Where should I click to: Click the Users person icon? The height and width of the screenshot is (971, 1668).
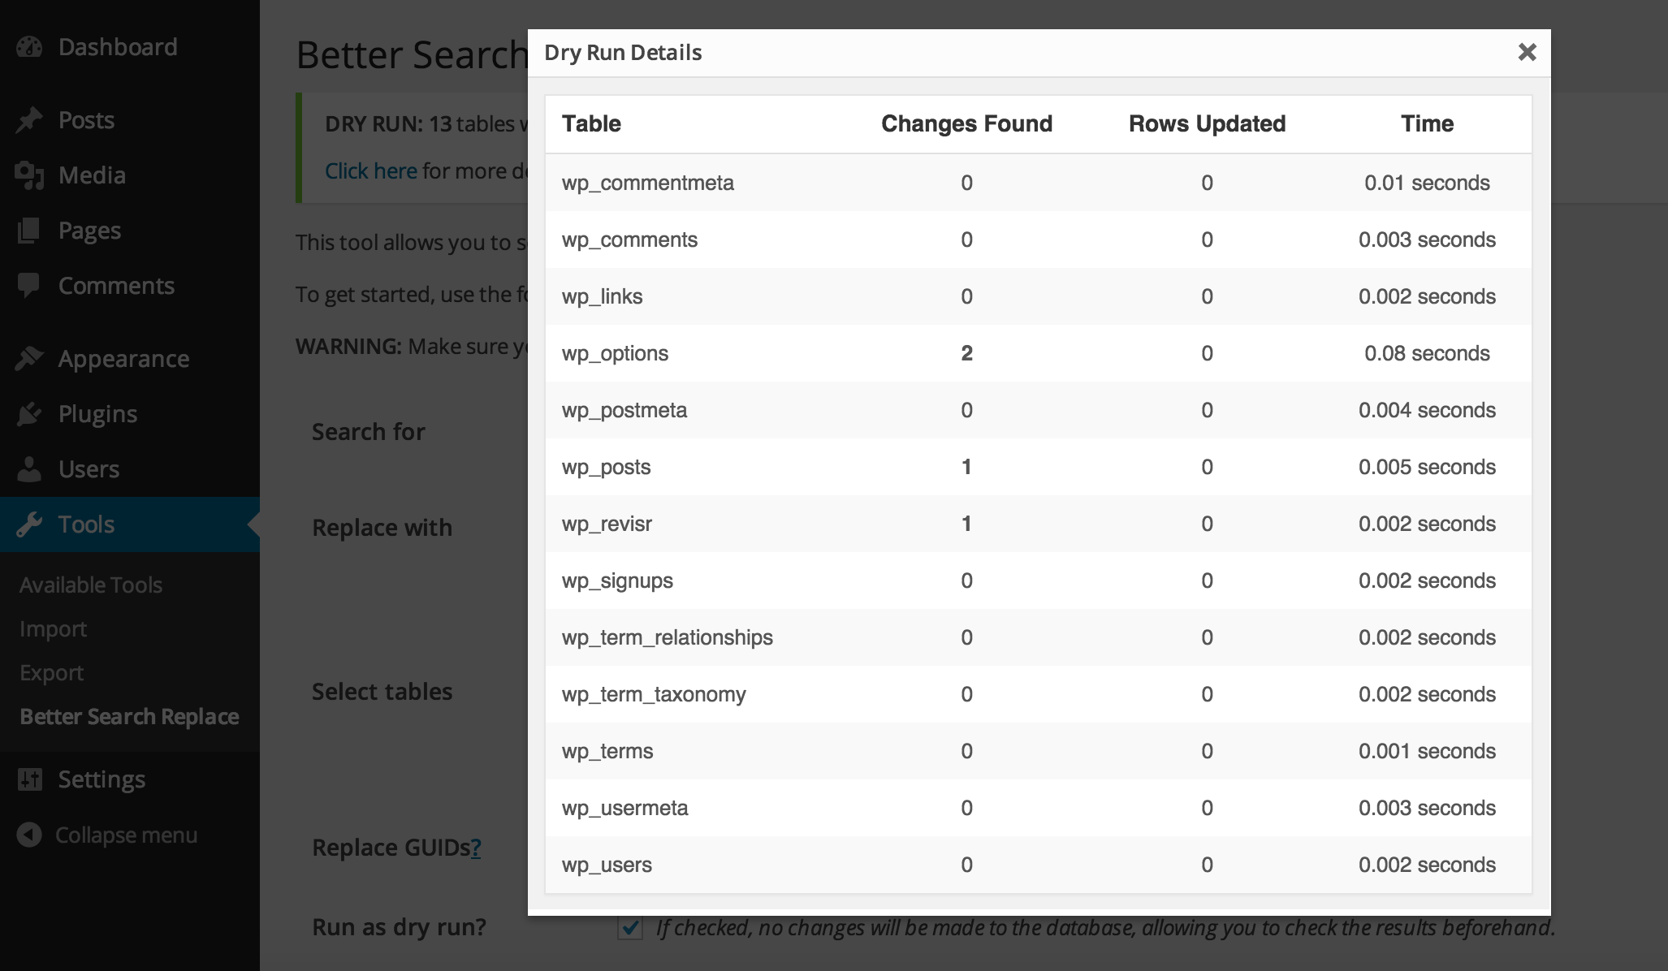pos(29,469)
